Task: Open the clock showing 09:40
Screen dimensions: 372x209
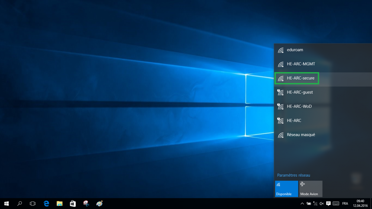Action: (x=360, y=203)
